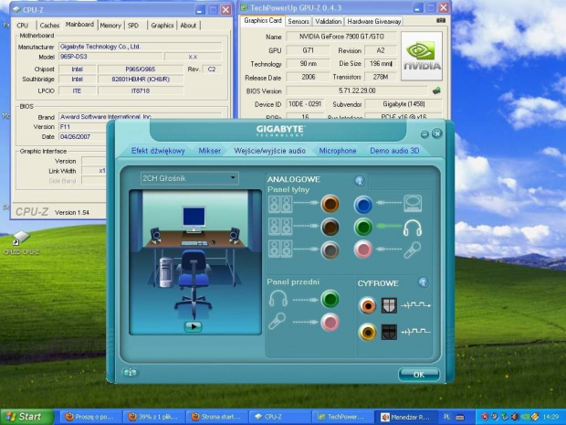The image size is (566, 425).
Task: Open the Start menu
Action: (26, 417)
